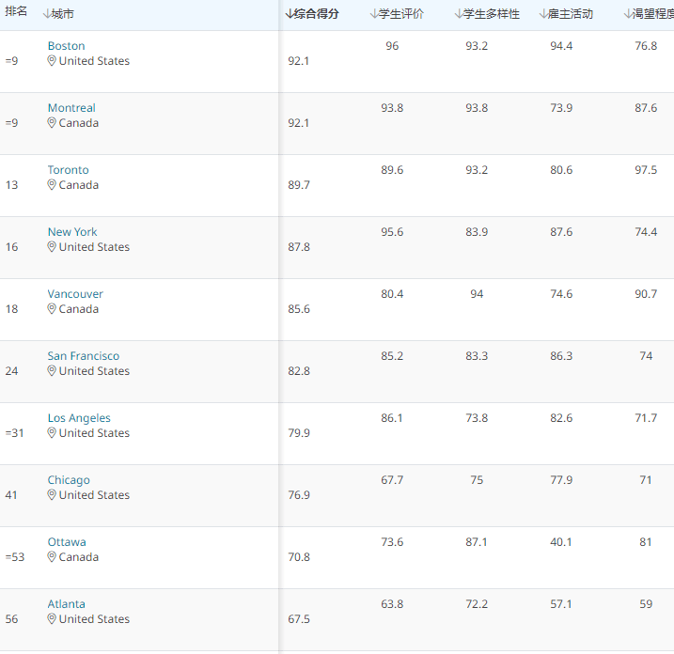Screen dimensions: 674x654
Task: Click the 排名 column header
Action: click(x=16, y=12)
